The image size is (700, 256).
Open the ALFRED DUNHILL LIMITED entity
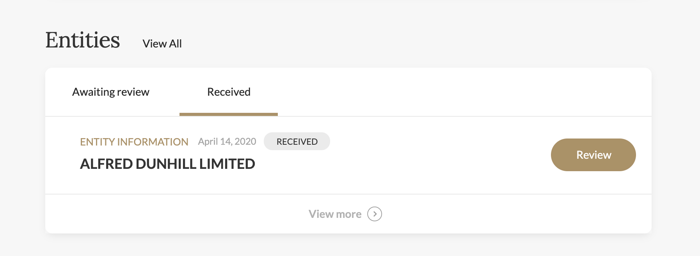pos(167,164)
